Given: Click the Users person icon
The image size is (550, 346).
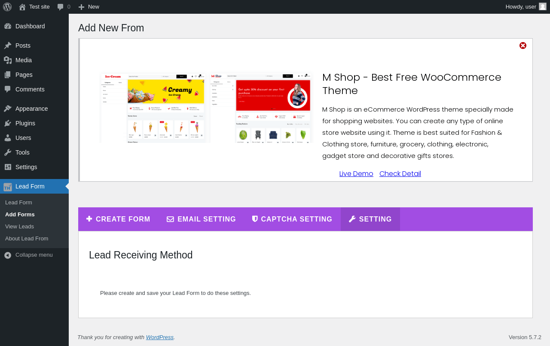Looking at the screenshot, I should click(8, 138).
